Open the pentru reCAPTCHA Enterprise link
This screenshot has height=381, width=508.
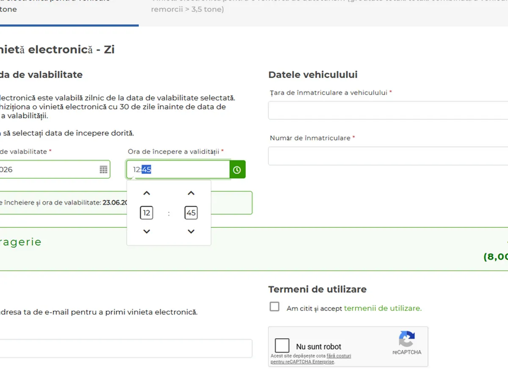[x=302, y=362]
